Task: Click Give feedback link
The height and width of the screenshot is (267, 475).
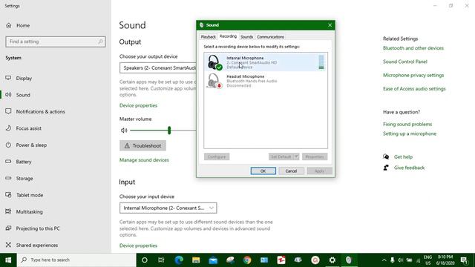Action: click(409, 168)
